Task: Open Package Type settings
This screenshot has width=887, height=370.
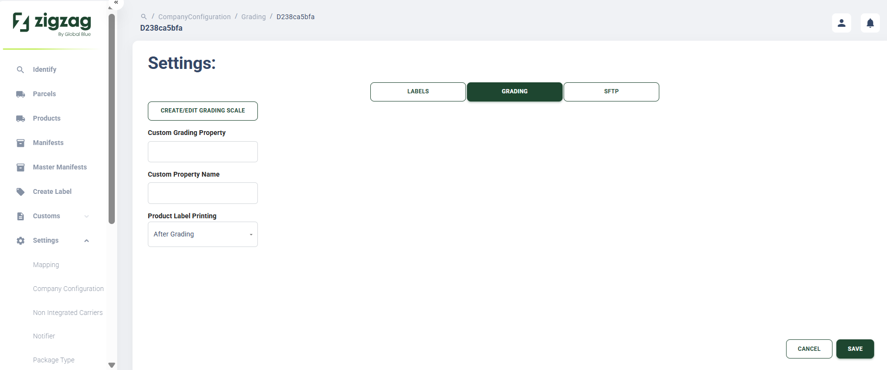Action: (x=54, y=360)
